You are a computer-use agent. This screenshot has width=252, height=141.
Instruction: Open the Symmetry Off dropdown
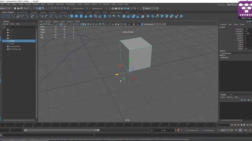pos(97,8)
